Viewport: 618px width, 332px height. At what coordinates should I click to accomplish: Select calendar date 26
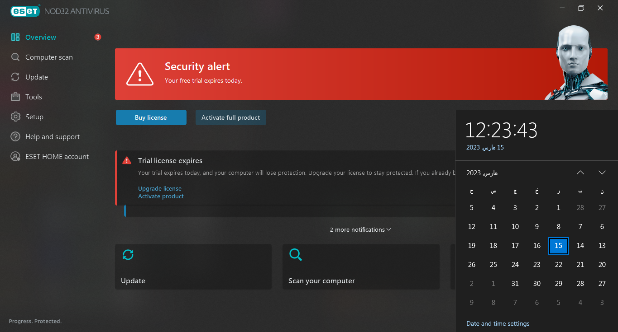tap(472, 265)
